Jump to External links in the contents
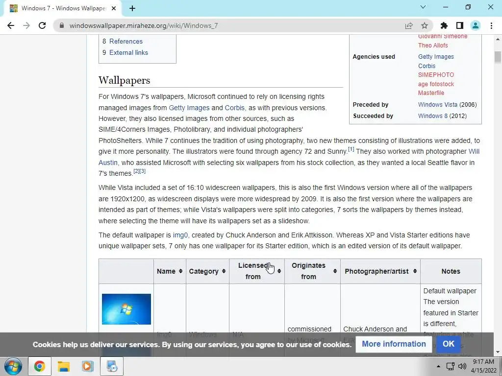 129,52
